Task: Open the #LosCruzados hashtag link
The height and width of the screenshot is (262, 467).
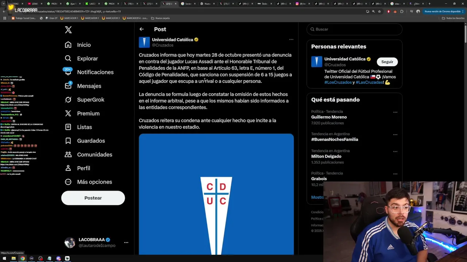Action: (338, 82)
